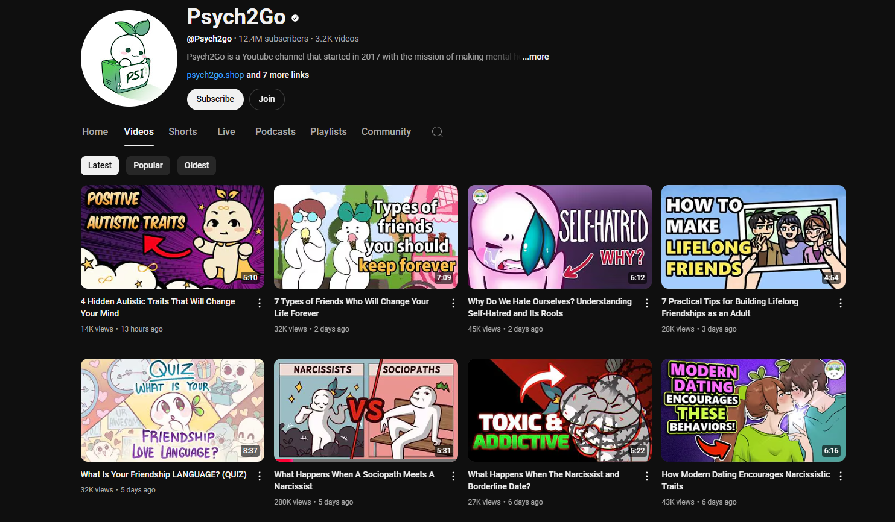Open the psych2go.shop link

(x=215, y=75)
